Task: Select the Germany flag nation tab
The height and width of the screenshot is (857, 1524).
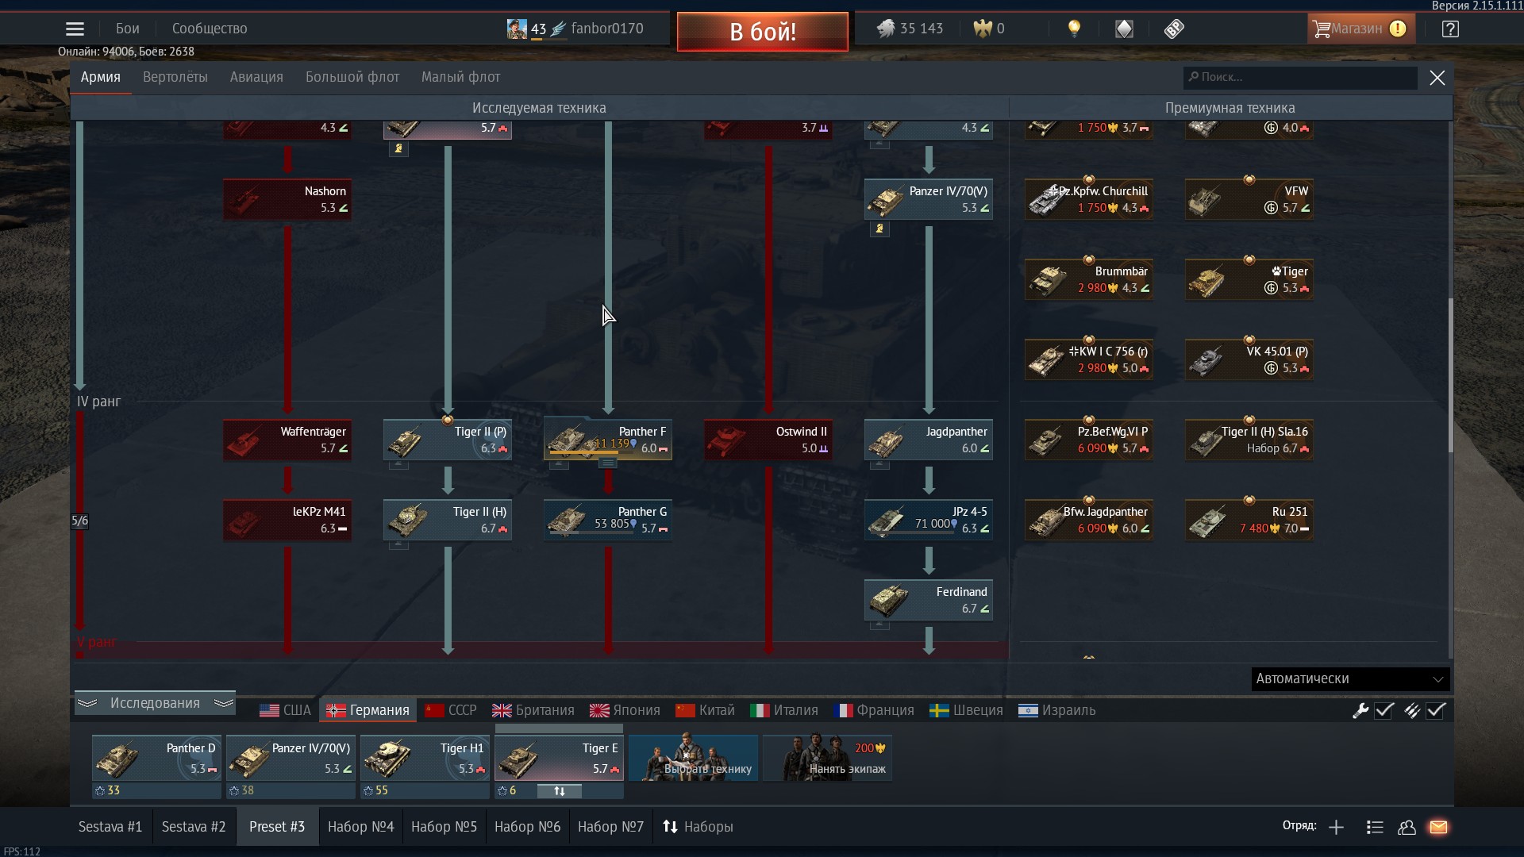Action: 368,710
